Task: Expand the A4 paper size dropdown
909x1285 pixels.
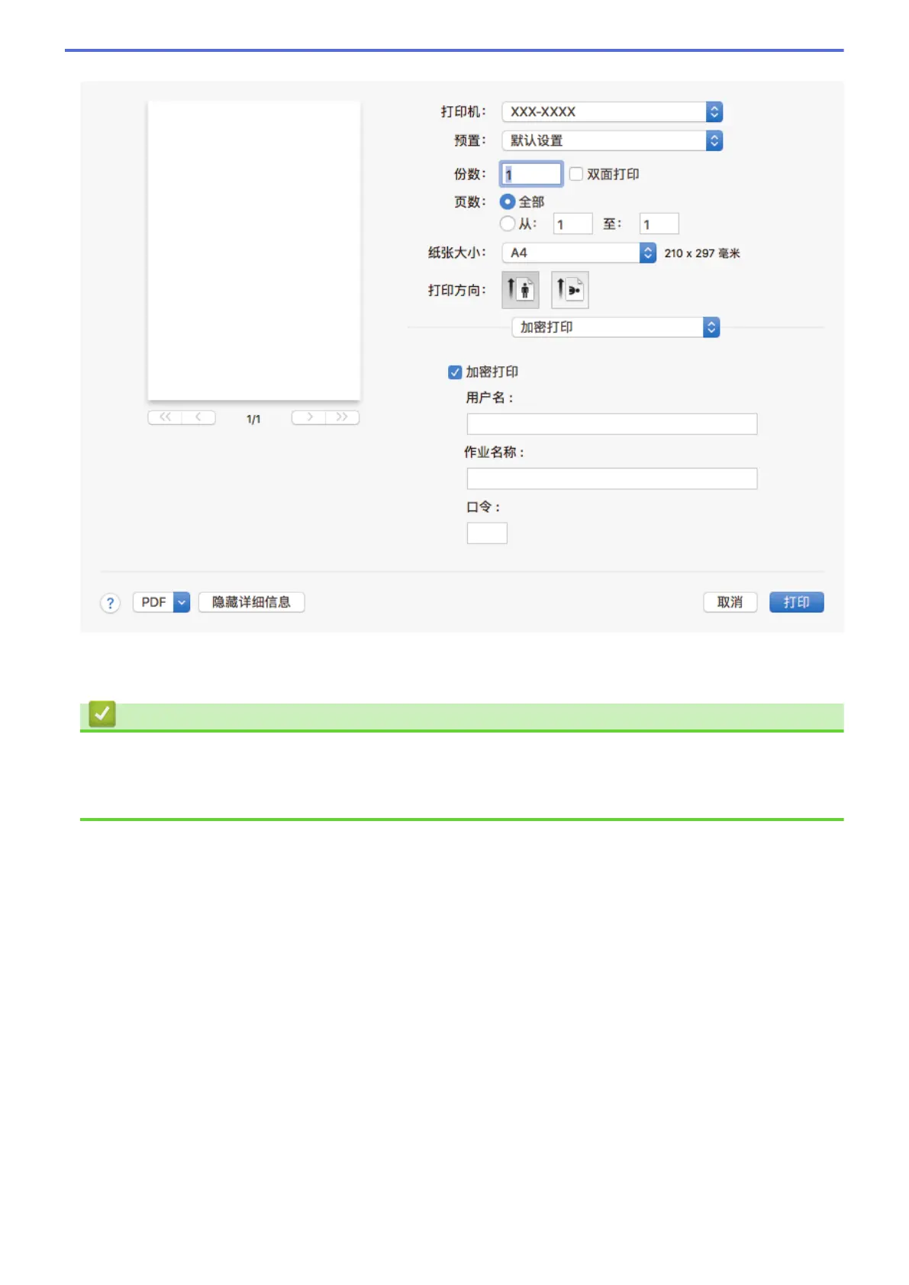Action: click(x=579, y=253)
